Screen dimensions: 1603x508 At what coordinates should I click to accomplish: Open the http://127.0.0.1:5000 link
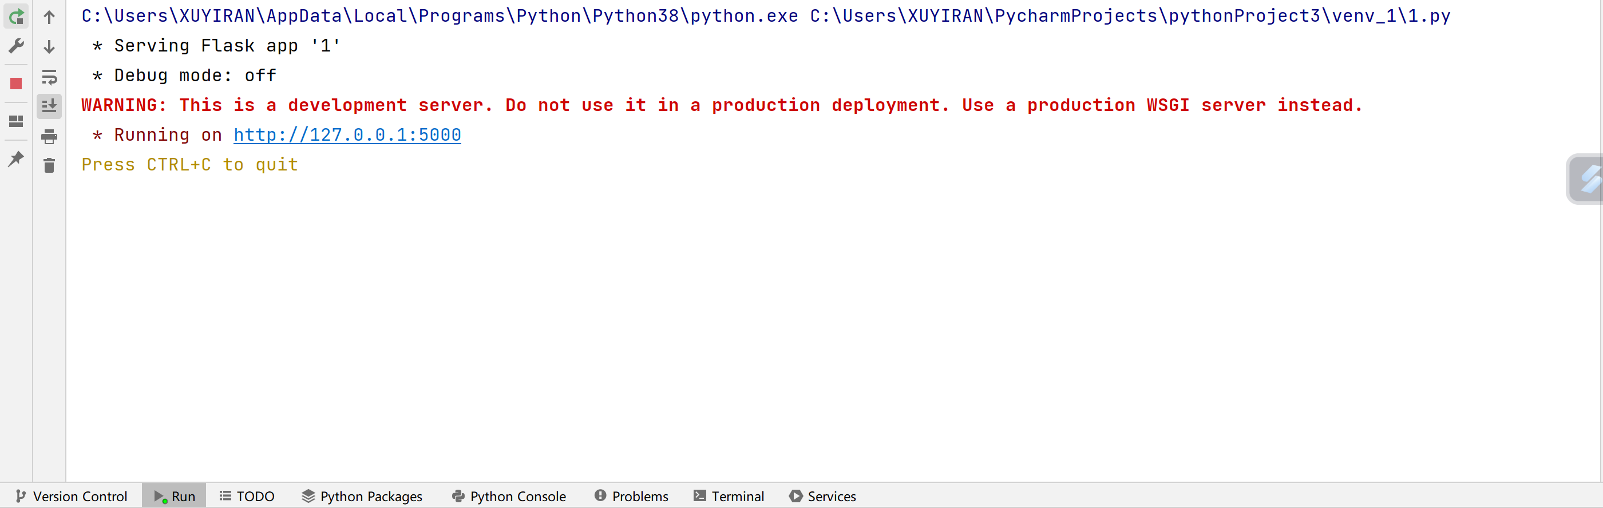click(x=347, y=135)
